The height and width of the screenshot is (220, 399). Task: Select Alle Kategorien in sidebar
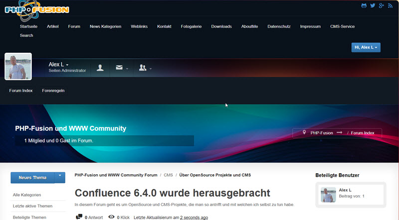click(x=27, y=195)
